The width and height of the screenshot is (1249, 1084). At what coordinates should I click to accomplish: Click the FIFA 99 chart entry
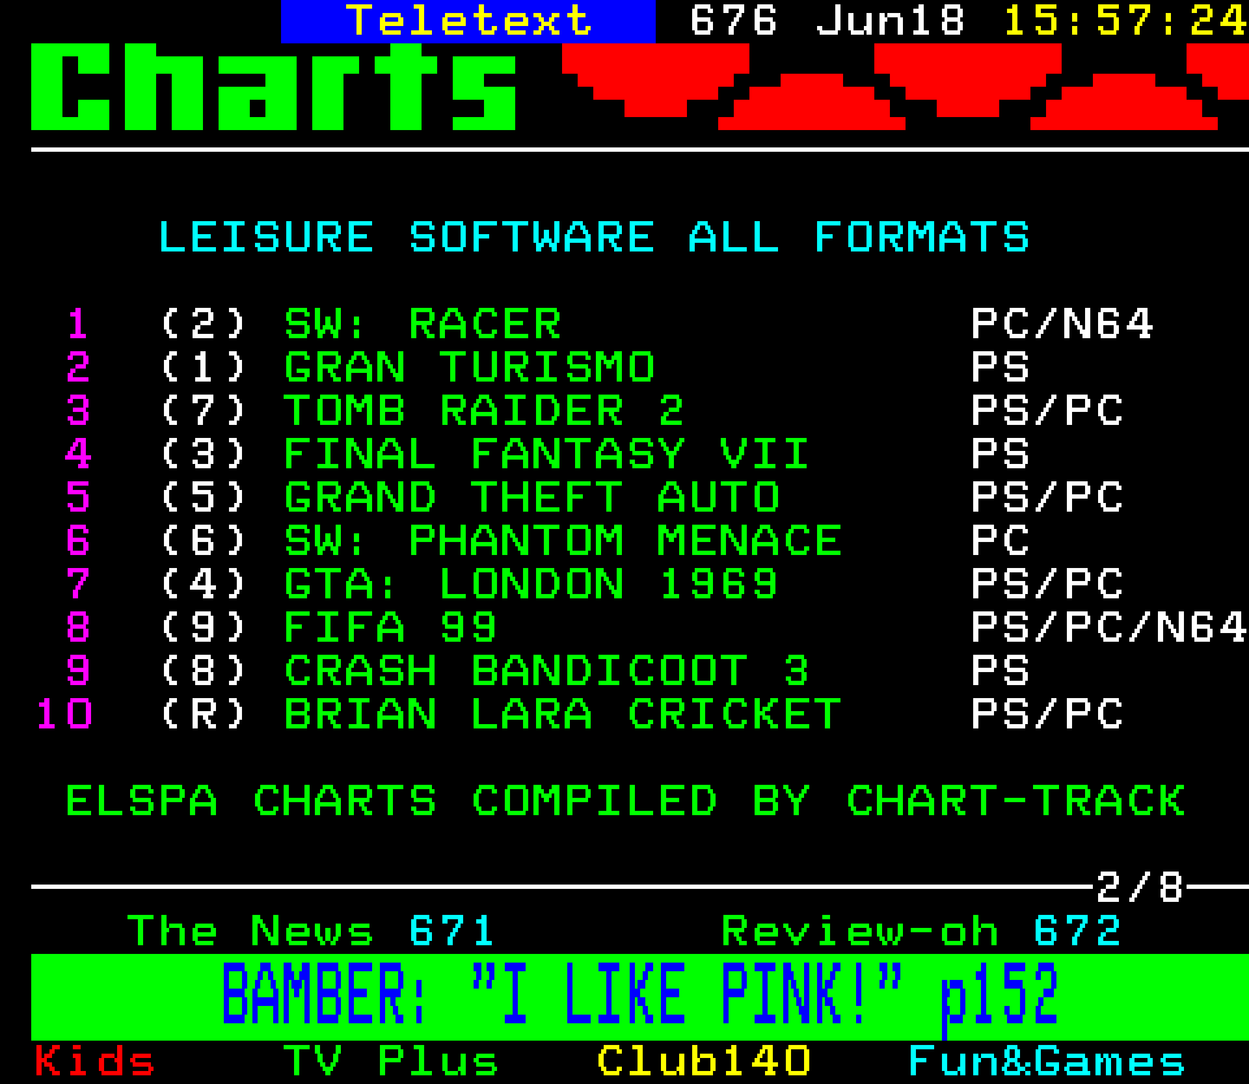click(x=390, y=627)
